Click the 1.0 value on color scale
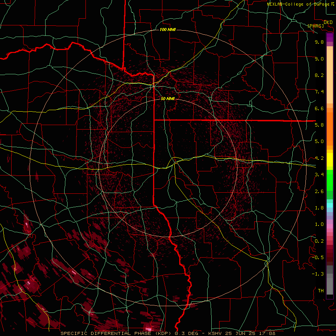 tap(319, 224)
